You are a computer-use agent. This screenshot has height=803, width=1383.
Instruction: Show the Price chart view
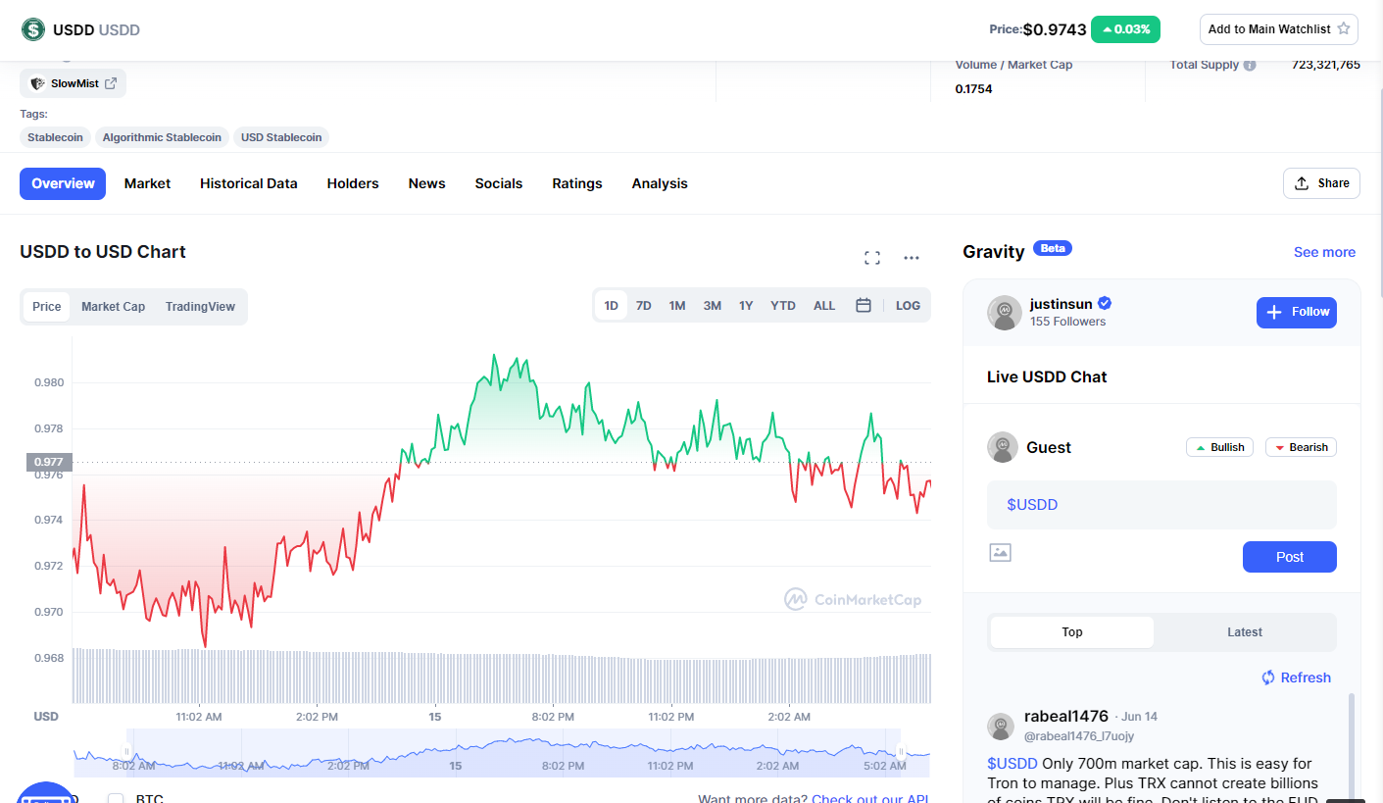[x=47, y=306]
